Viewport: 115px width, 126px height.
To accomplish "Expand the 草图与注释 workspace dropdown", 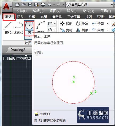I will coord(112,5).
